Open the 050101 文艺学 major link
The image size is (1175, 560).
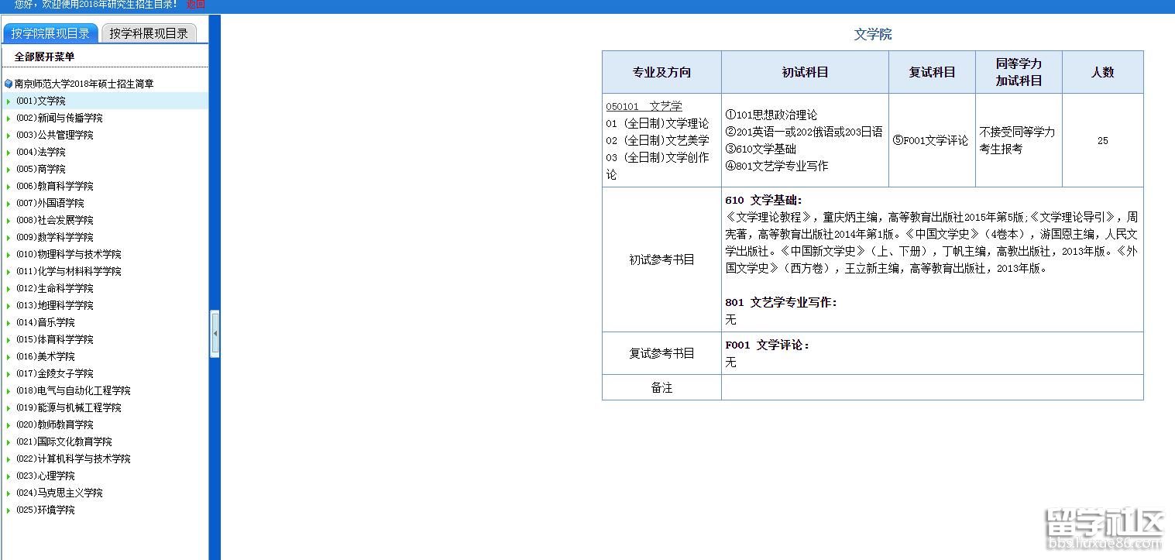[x=644, y=106]
